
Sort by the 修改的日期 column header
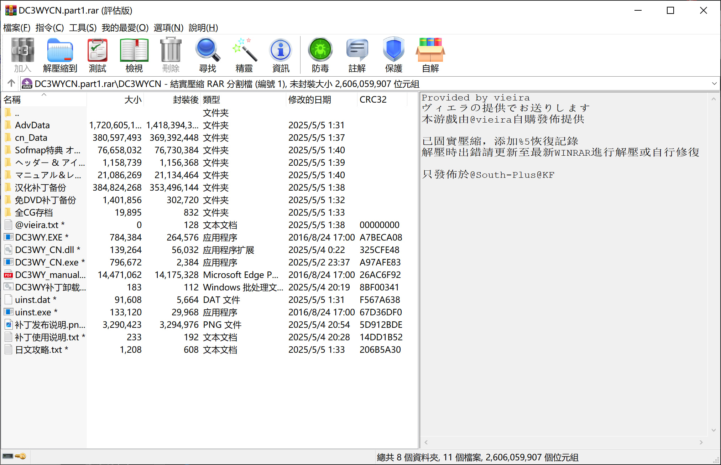322,99
